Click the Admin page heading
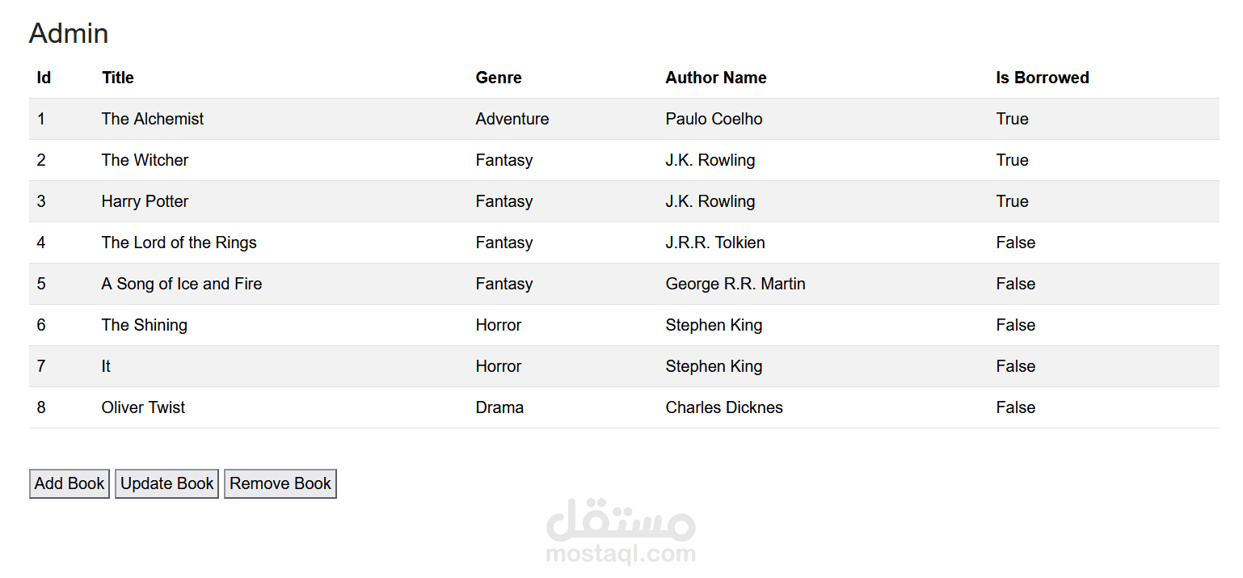The height and width of the screenshot is (578, 1243). 69,33
